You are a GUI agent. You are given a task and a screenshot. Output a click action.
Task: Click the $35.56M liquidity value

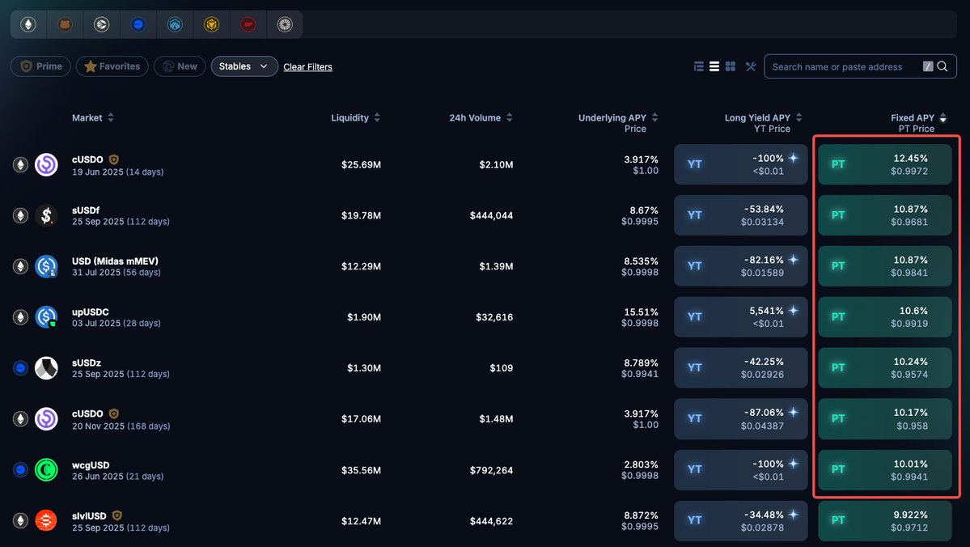tap(362, 470)
